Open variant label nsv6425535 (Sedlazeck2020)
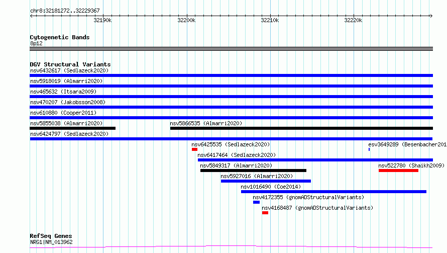This screenshot has width=447, height=253. pos(231,144)
